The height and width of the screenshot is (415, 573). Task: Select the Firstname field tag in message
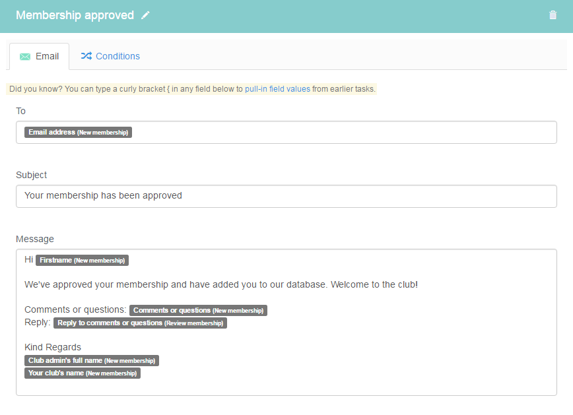83,260
